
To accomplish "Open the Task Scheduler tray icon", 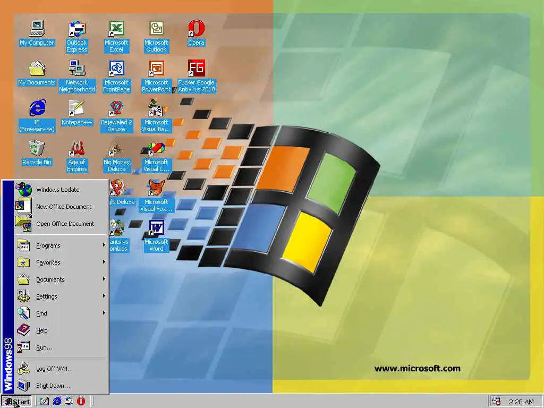I will point(496,402).
